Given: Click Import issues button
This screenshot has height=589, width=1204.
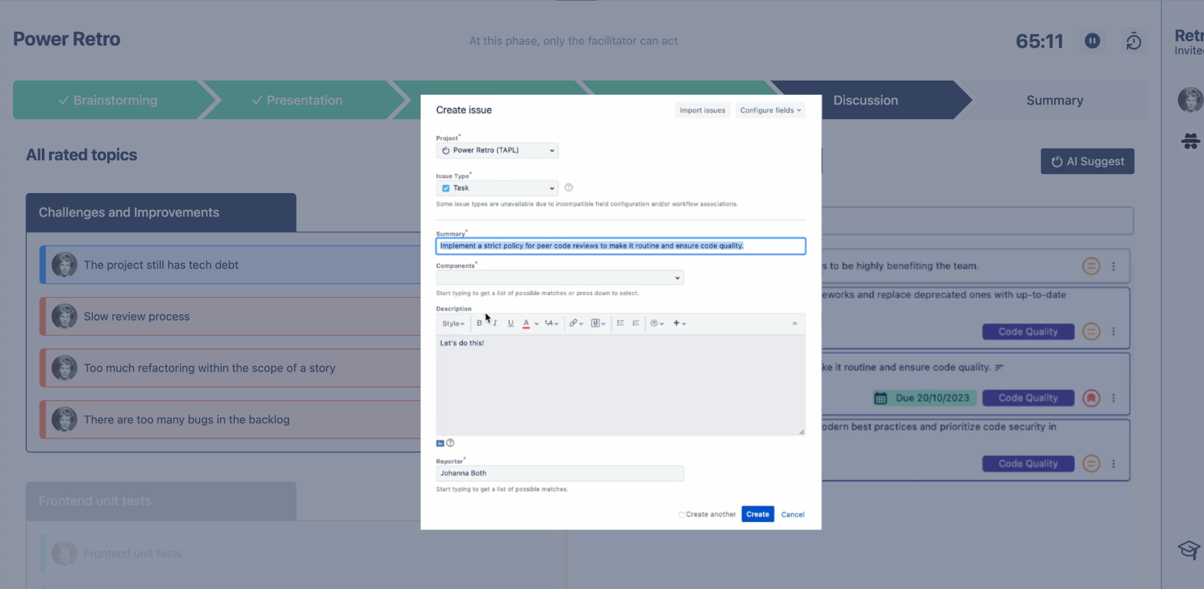Looking at the screenshot, I should coord(702,111).
